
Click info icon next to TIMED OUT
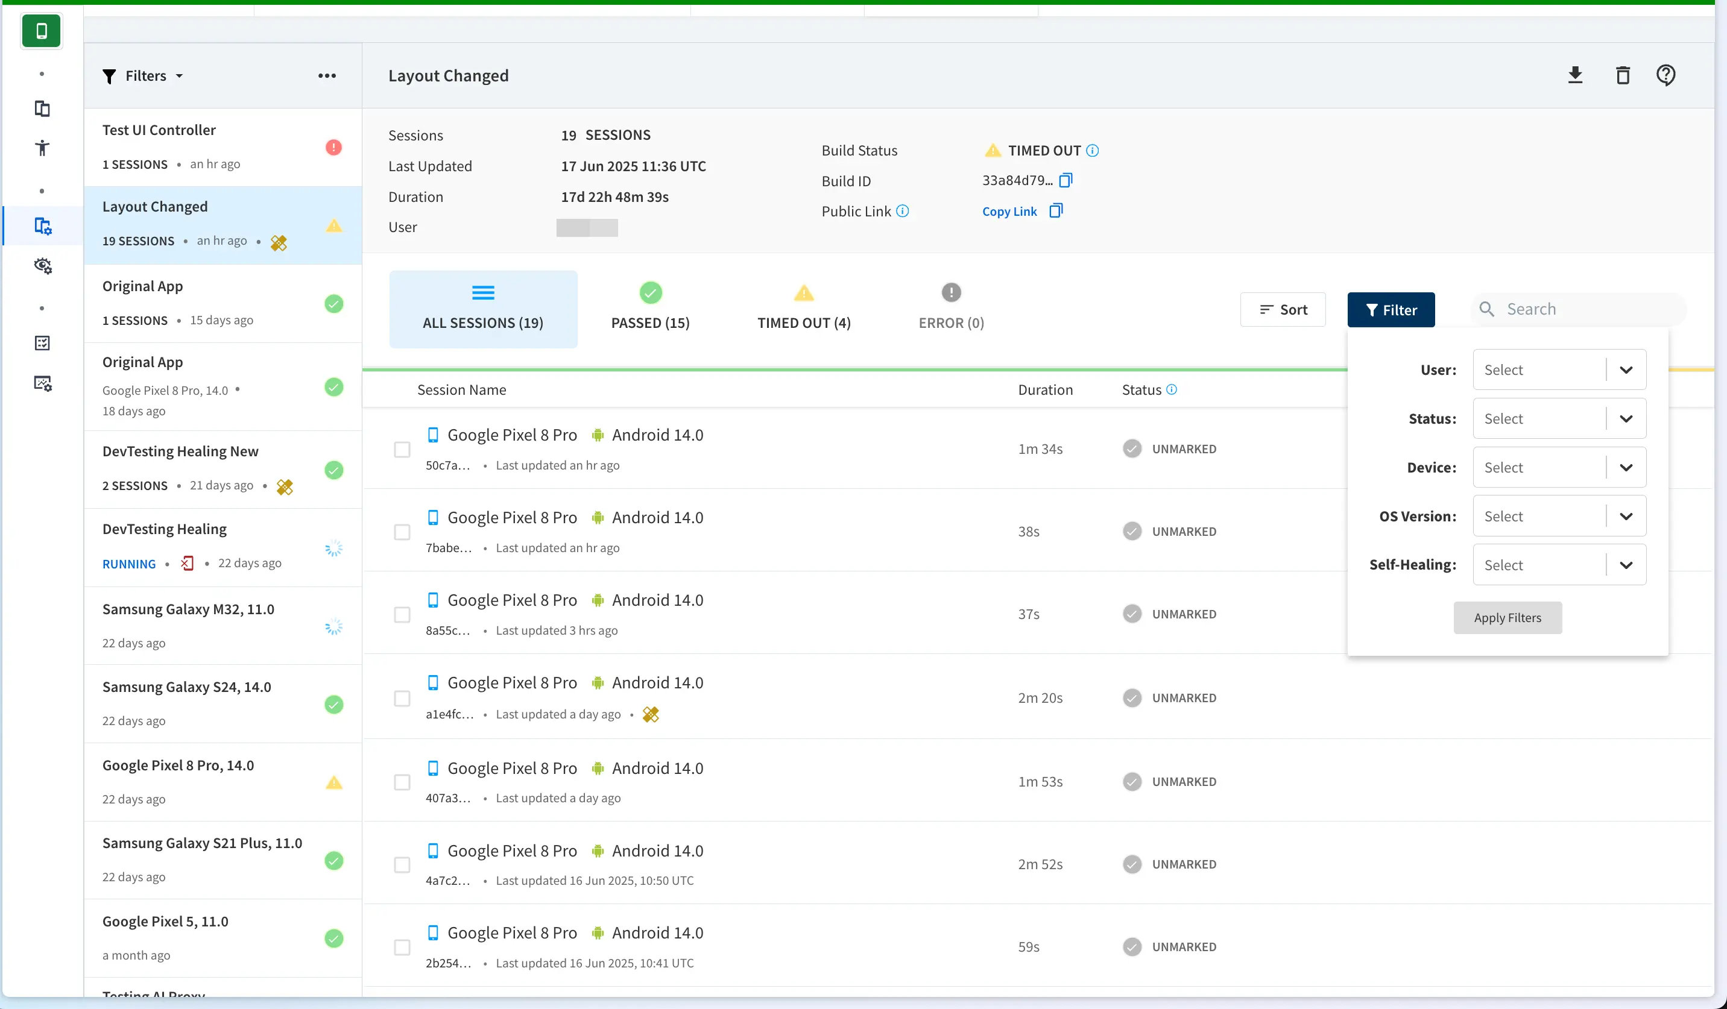tap(1093, 151)
